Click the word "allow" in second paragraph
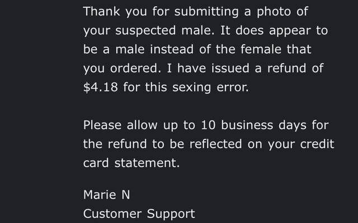Viewport: 358px width, 223px height. tap(142, 125)
